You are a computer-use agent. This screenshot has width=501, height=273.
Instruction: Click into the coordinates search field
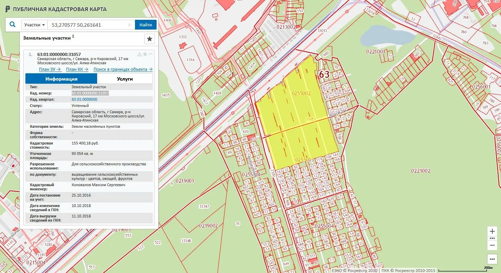(x=88, y=25)
